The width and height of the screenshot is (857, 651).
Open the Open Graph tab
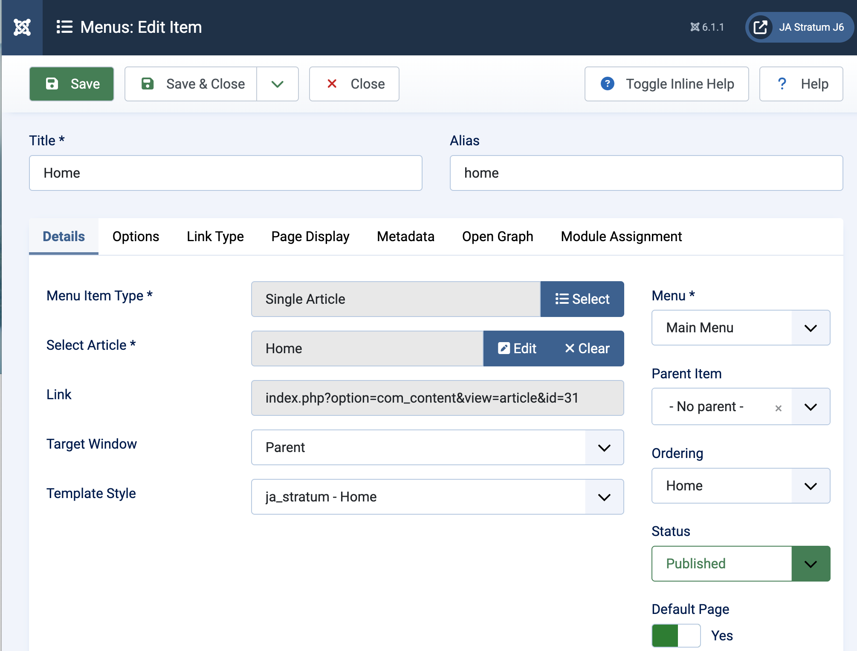[x=498, y=236]
